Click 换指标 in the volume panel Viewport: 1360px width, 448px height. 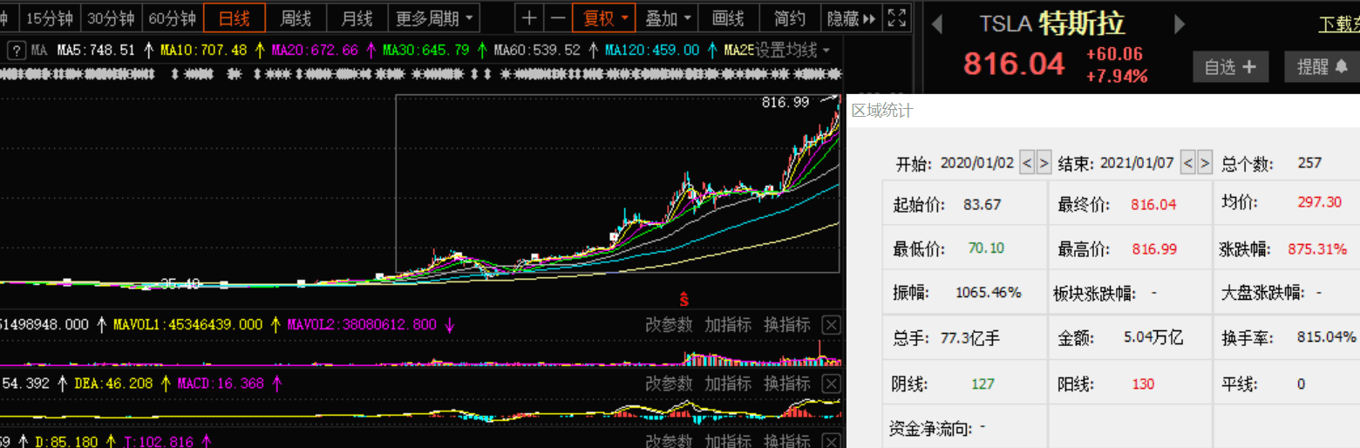(787, 325)
